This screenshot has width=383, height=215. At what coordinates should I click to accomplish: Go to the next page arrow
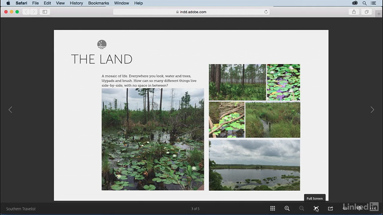pyautogui.click(x=372, y=110)
